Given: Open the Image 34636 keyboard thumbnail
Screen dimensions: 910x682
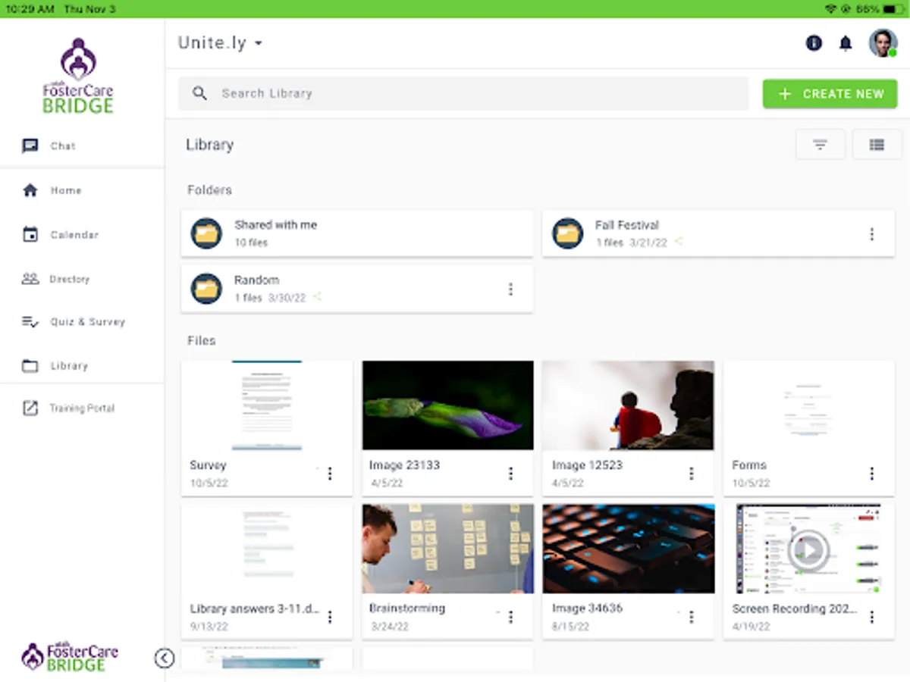Looking at the screenshot, I should tap(628, 549).
